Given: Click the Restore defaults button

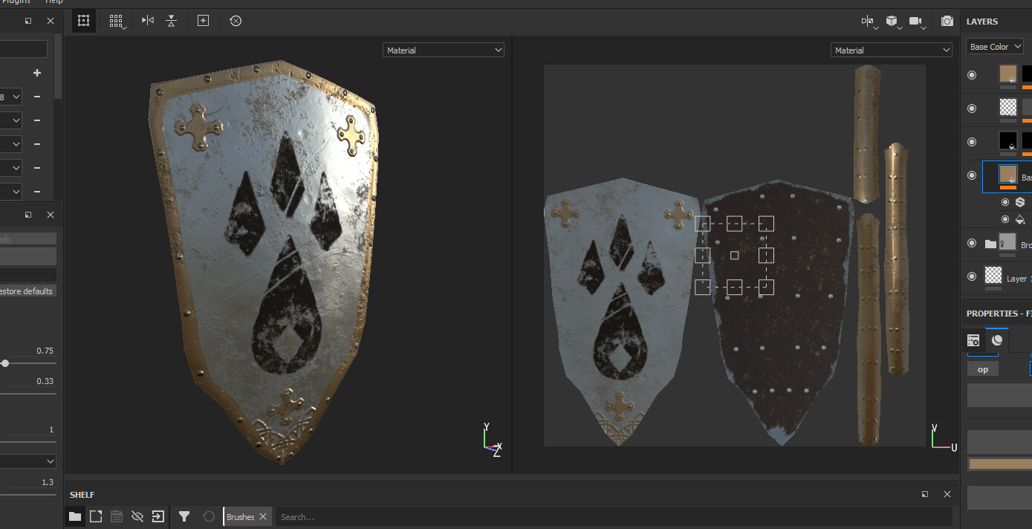Looking at the screenshot, I should coord(27,291).
